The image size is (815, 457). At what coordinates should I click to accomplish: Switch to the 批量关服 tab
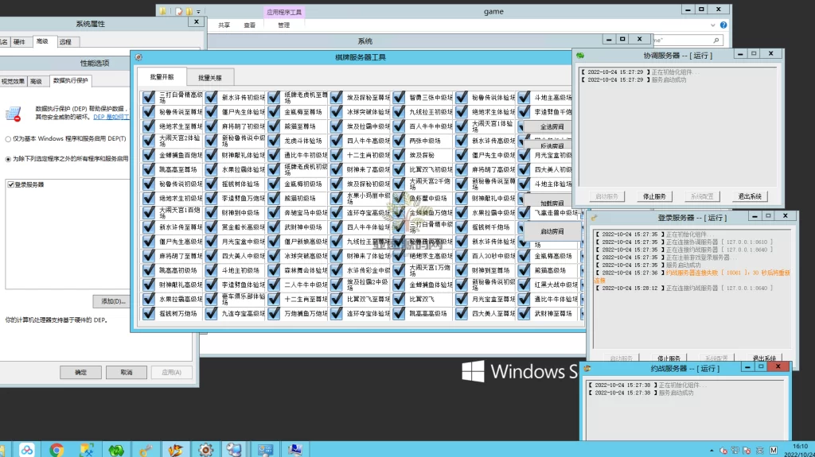tap(210, 77)
